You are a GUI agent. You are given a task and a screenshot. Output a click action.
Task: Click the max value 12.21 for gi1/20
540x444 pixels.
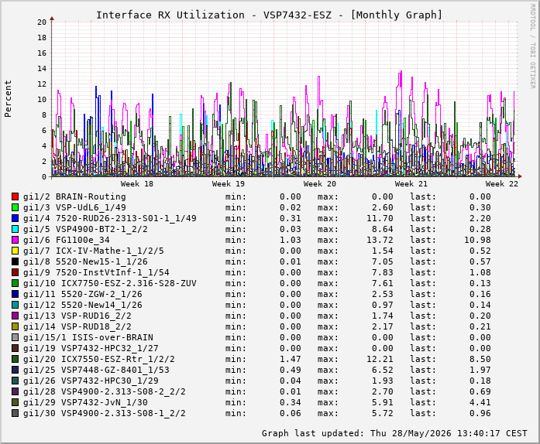380,360
